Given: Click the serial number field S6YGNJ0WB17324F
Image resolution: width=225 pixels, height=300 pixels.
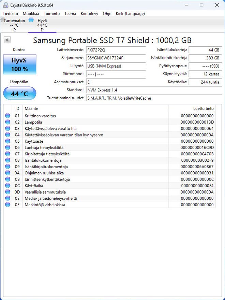Looking at the screenshot, I should 116,58.
